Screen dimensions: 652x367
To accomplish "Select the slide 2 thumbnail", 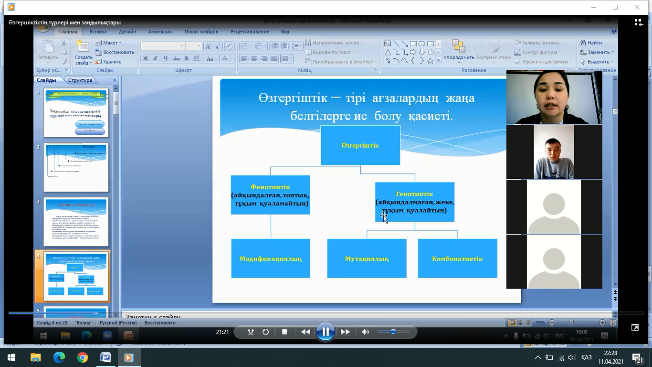I will click(76, 167).
